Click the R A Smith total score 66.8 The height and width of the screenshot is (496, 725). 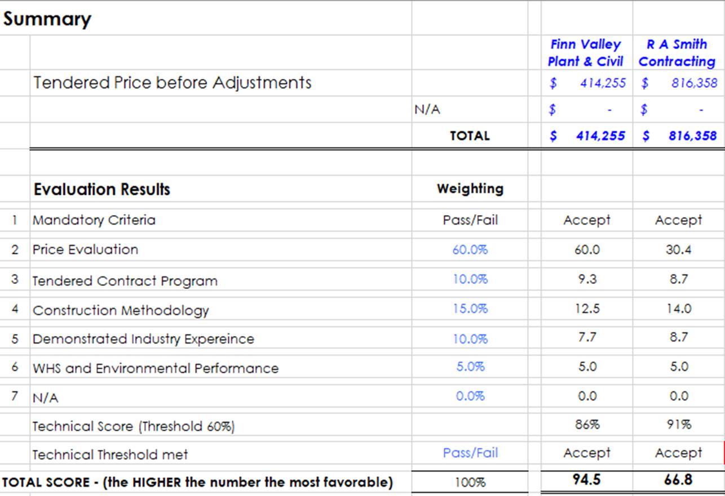tap(678, 480)
